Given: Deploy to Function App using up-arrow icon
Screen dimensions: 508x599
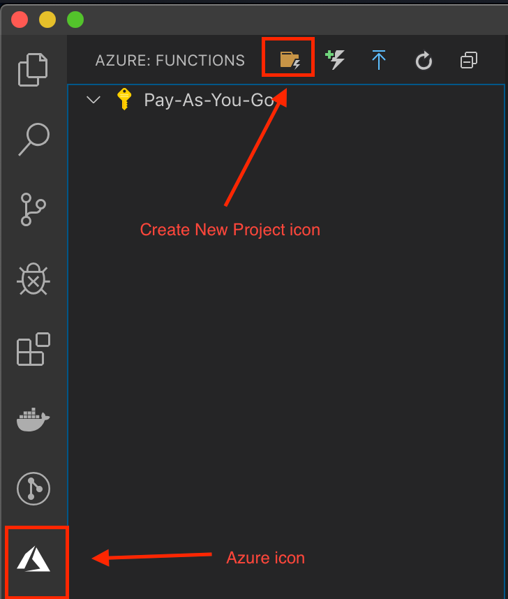Looking at the screenshot, I should tap(379, 61).
